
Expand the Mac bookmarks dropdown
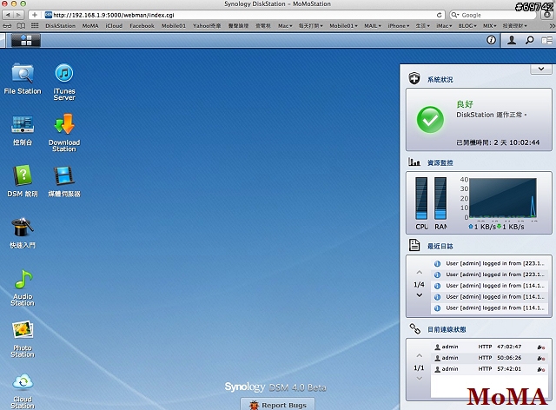285,25
